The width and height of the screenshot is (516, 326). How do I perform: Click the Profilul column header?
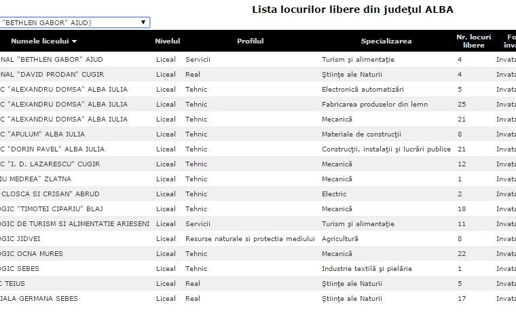coord(251,41)
